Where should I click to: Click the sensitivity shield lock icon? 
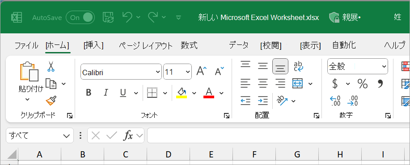(334, 17)
